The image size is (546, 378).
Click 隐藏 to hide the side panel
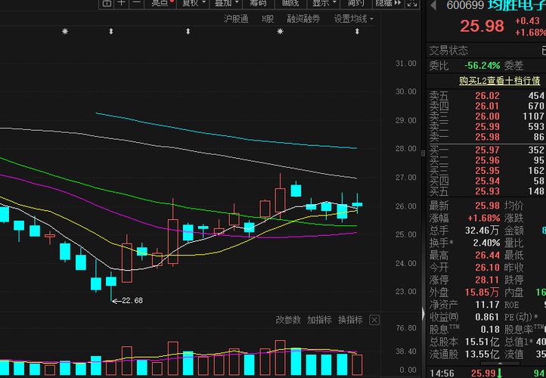(389, 3)
